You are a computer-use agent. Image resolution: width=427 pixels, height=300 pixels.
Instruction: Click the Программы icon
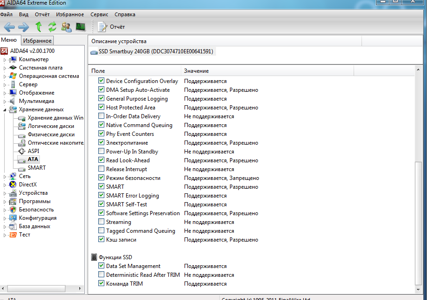click(13, 201)
